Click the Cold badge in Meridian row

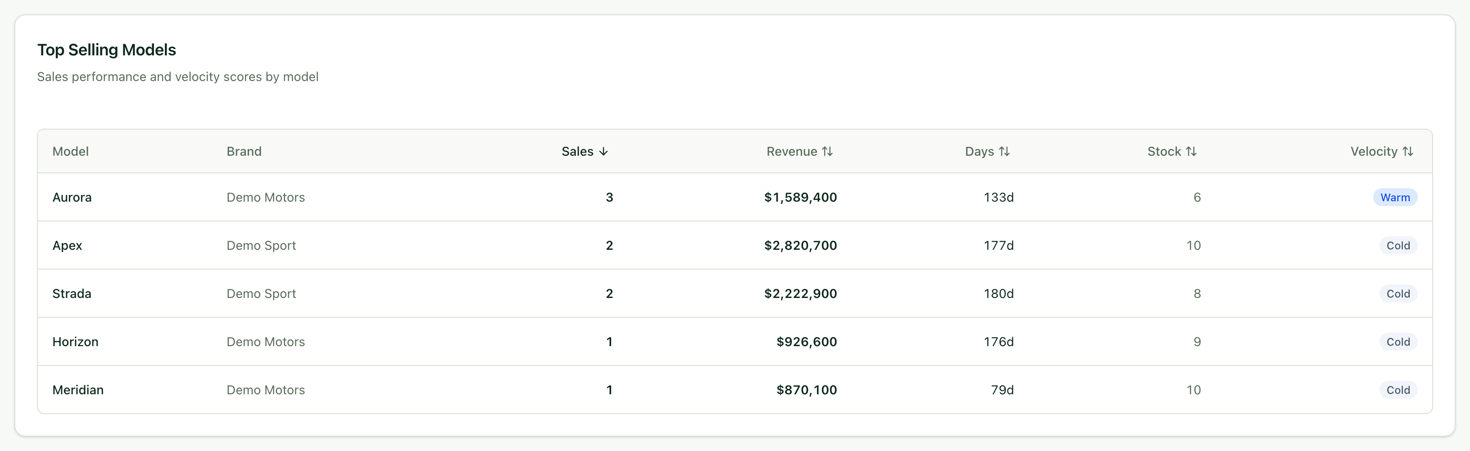pos(1398,390)
